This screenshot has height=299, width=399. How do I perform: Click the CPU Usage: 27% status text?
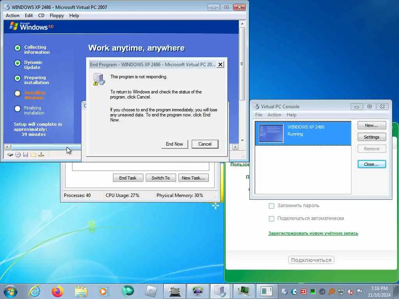[122, 195]
